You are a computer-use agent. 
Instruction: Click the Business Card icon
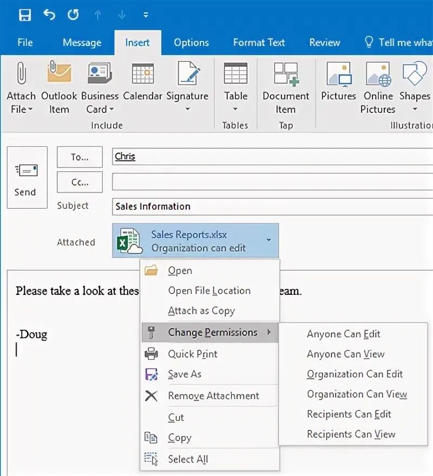pyautogui.click(x=100, y=73)
